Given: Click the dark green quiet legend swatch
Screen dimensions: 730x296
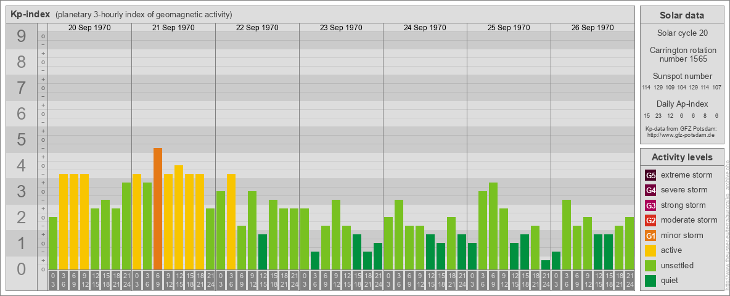Looking at the screenshot, I should coord(650,281).
